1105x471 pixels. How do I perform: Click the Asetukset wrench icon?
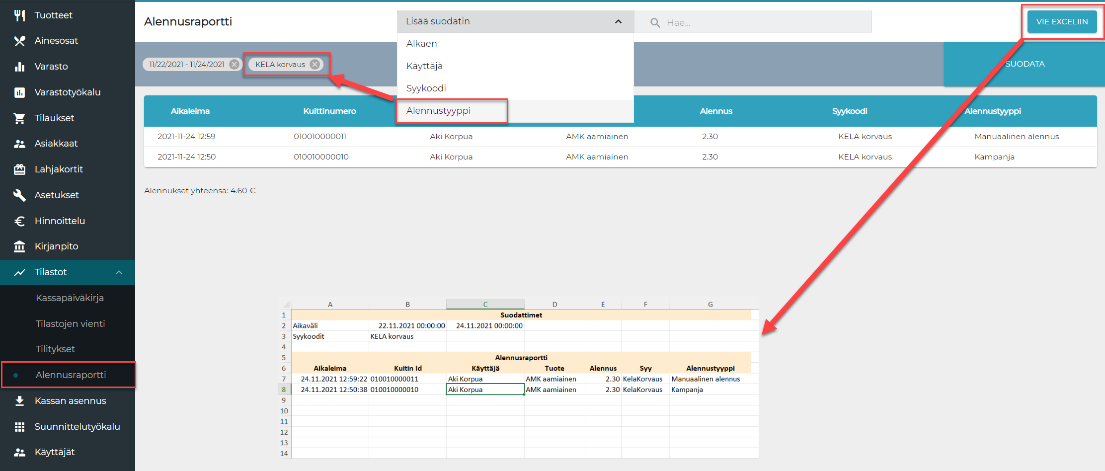pyautogui.click(x=19, y=195)
